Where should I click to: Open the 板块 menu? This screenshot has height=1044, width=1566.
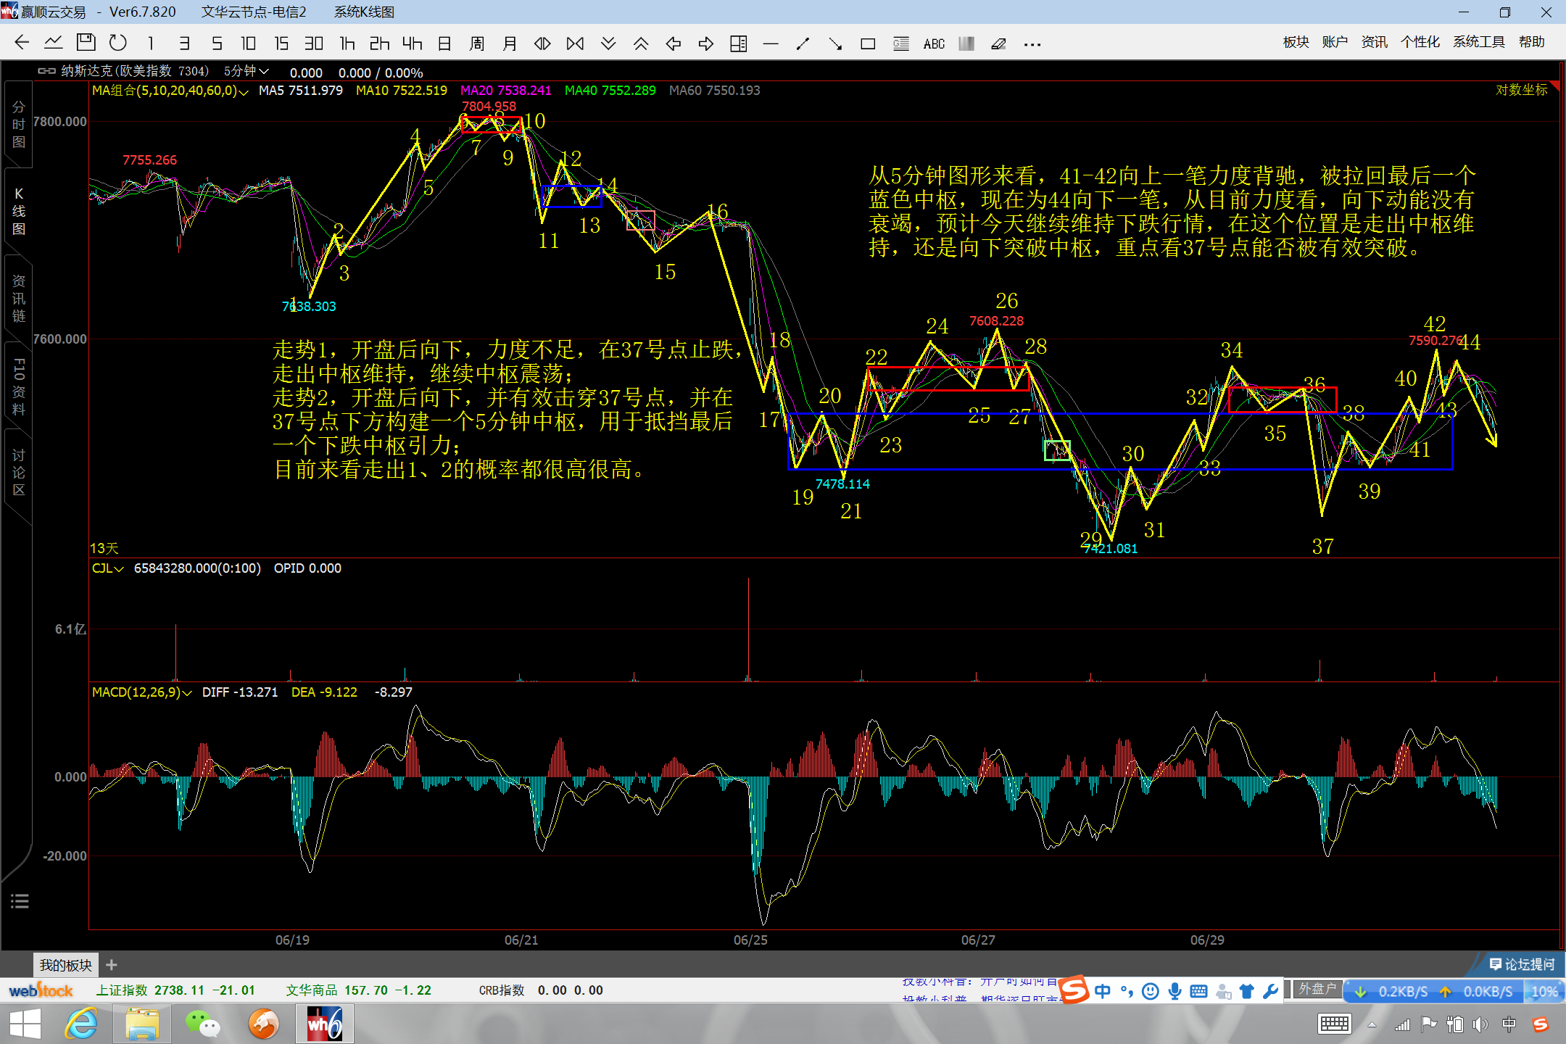point(1296,42)
